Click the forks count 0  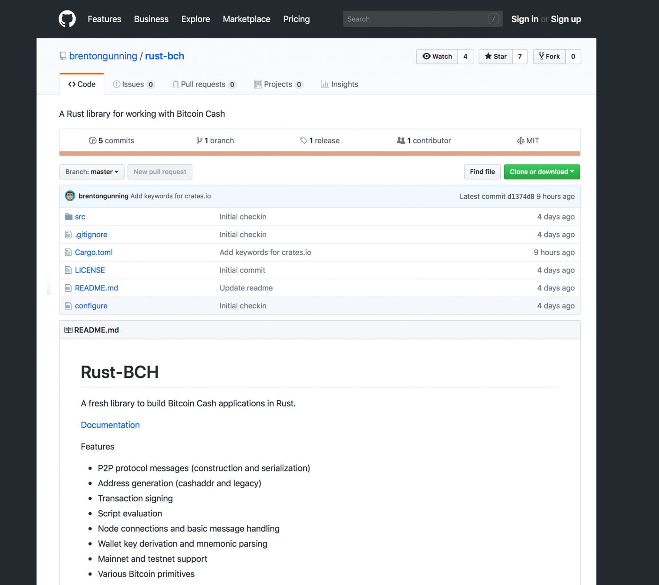click(x=573, y=56)
